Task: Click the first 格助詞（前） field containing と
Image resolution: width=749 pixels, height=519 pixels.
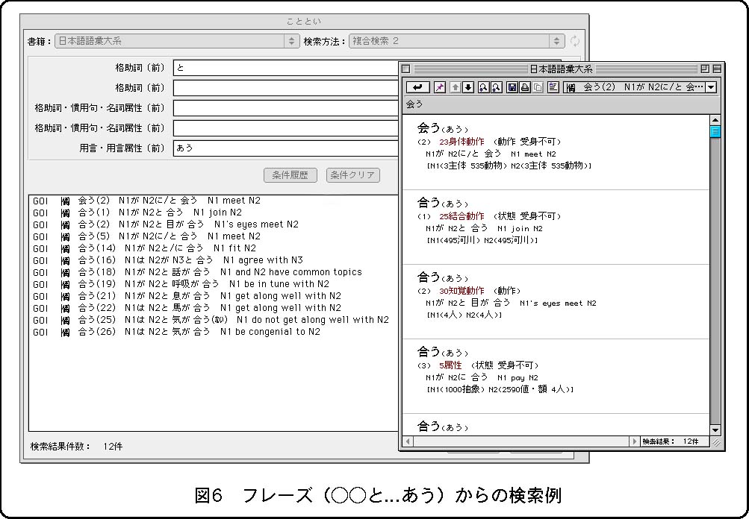Action: 286,68
